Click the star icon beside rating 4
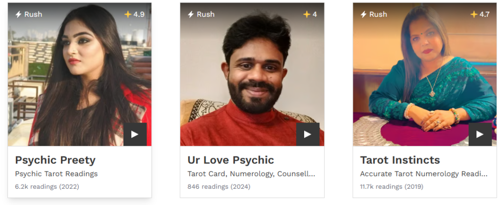The height and width of the screenshot is (205, 504). (307, 14)
